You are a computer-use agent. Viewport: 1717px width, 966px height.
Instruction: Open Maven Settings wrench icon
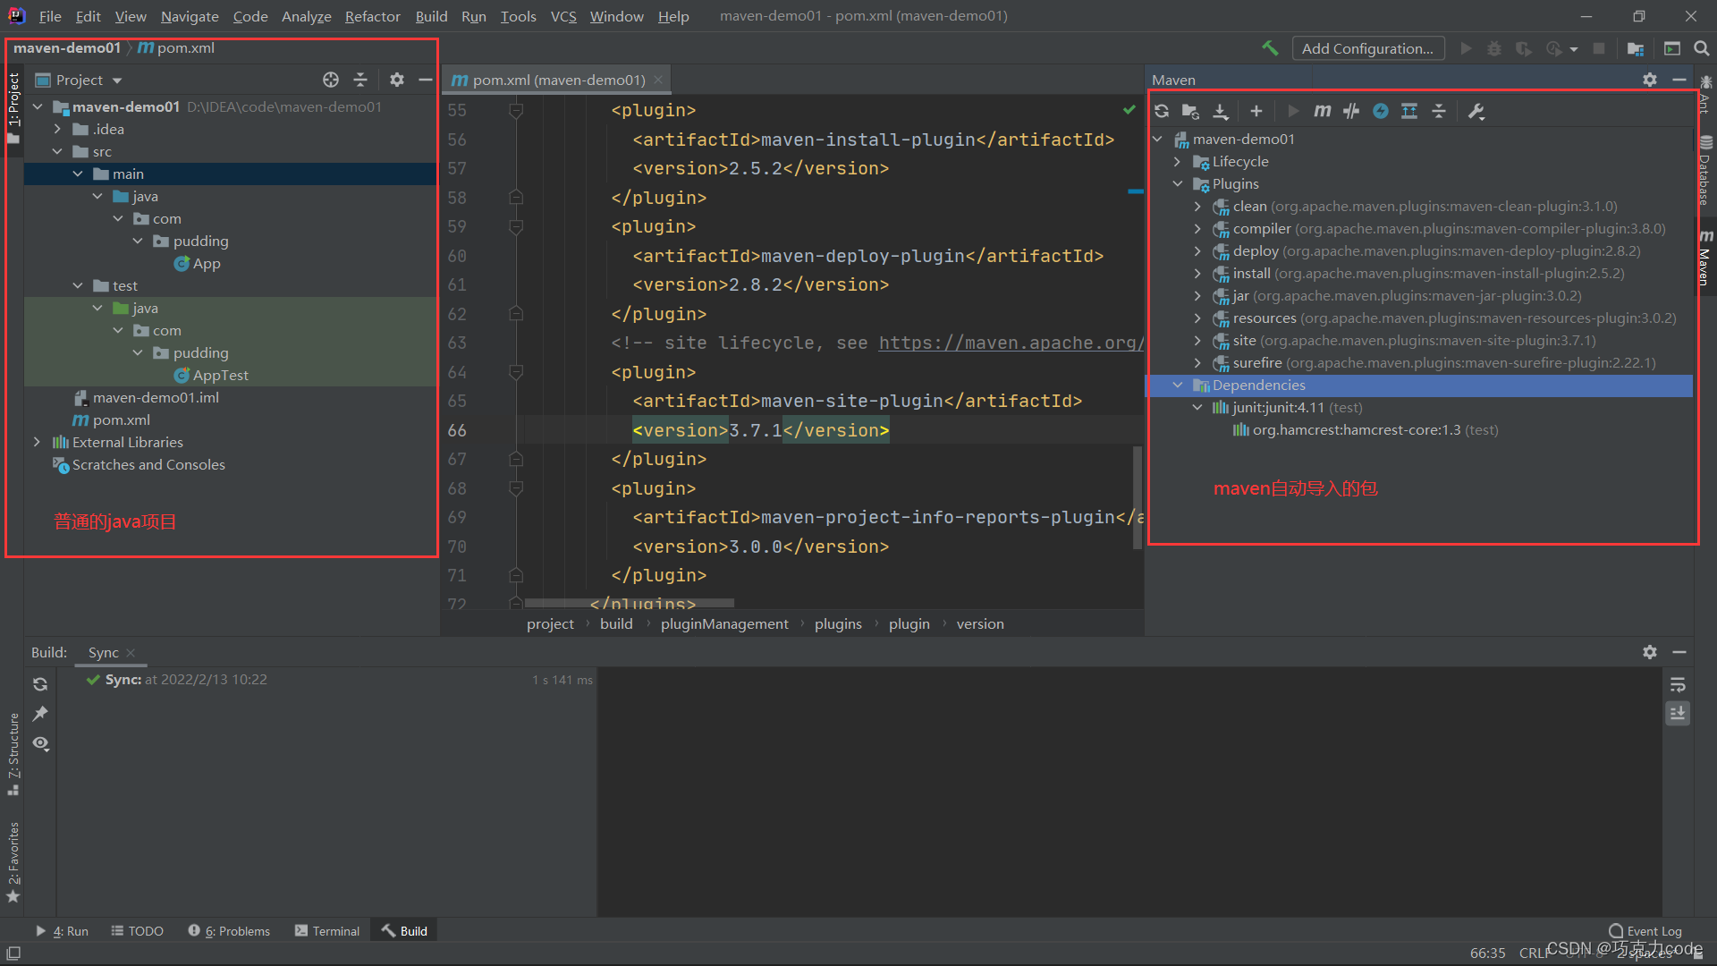1476,111
